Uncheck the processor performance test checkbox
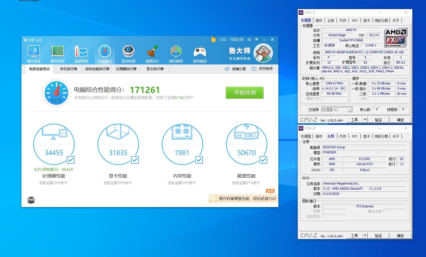This screenshot has width=426, height=257. [71, 160]
